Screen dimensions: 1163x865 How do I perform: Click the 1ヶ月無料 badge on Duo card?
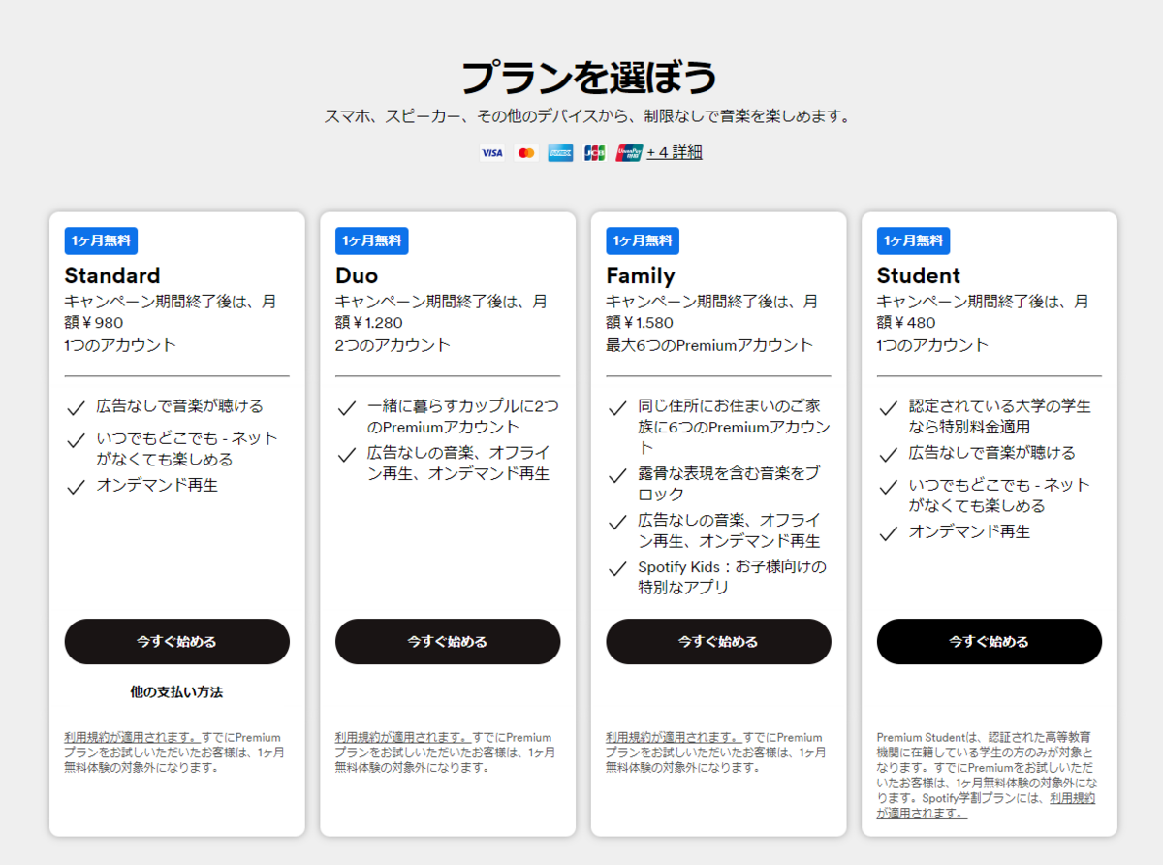tap(372, 241)
